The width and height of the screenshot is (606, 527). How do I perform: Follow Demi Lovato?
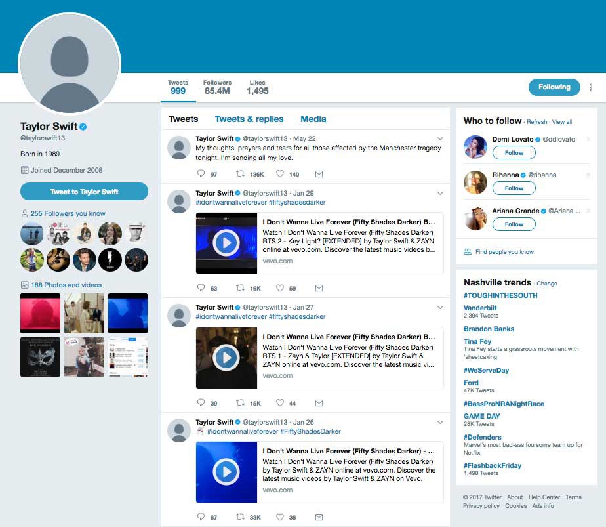(514, 153)
